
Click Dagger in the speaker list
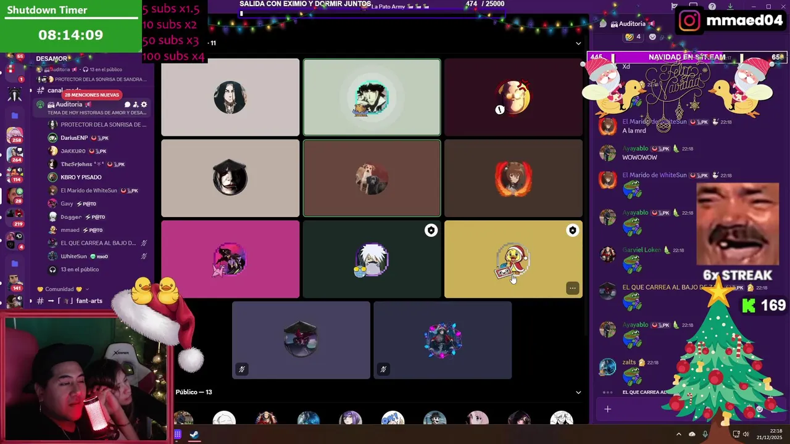coord(71,217)
